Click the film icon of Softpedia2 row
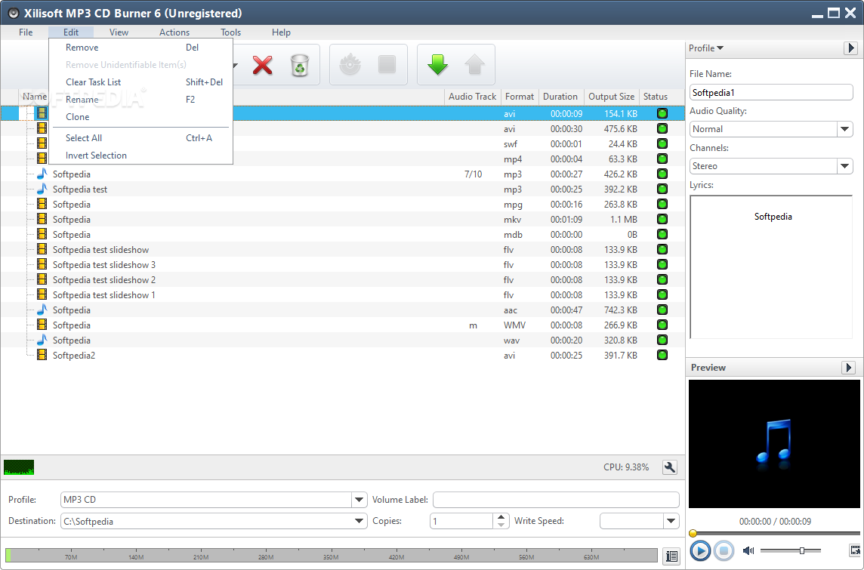This screenshot has height=570, width=864. coord(42,356)
